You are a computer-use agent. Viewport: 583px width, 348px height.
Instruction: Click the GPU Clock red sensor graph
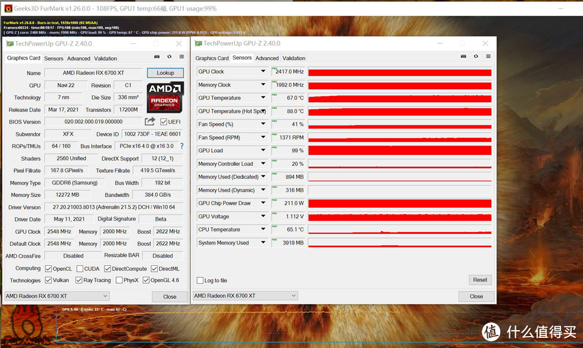click(400, 71)
